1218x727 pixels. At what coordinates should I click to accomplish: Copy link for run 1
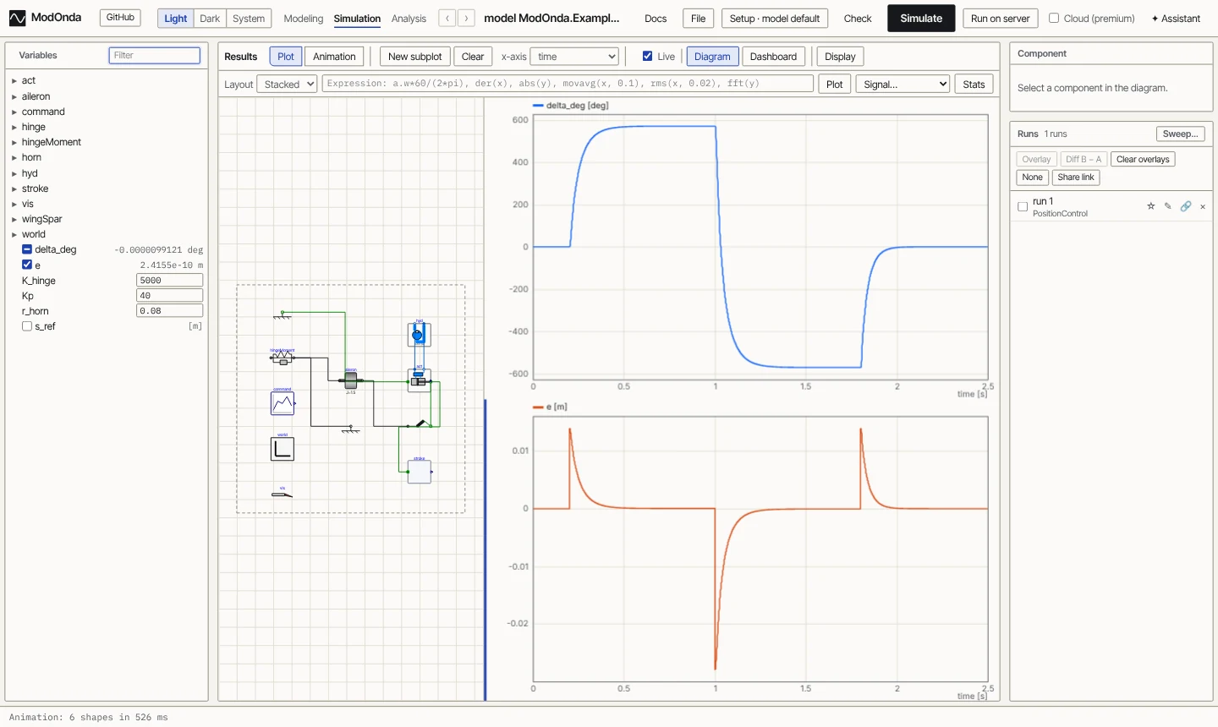[x=1186, y=206]
